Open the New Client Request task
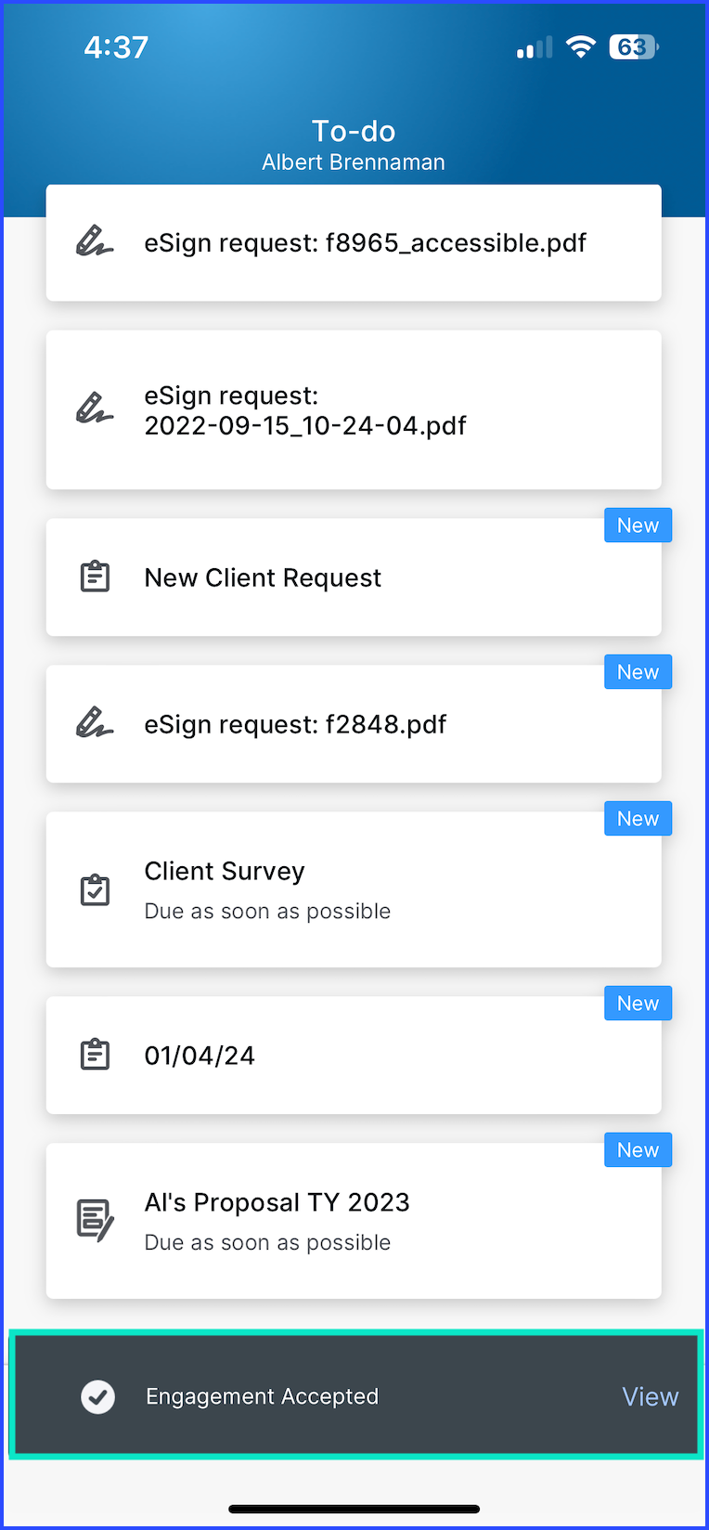 click(x=354, y=577)
